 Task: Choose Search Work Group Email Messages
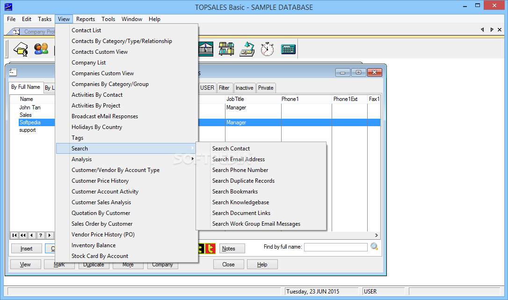tap(261, 224)
